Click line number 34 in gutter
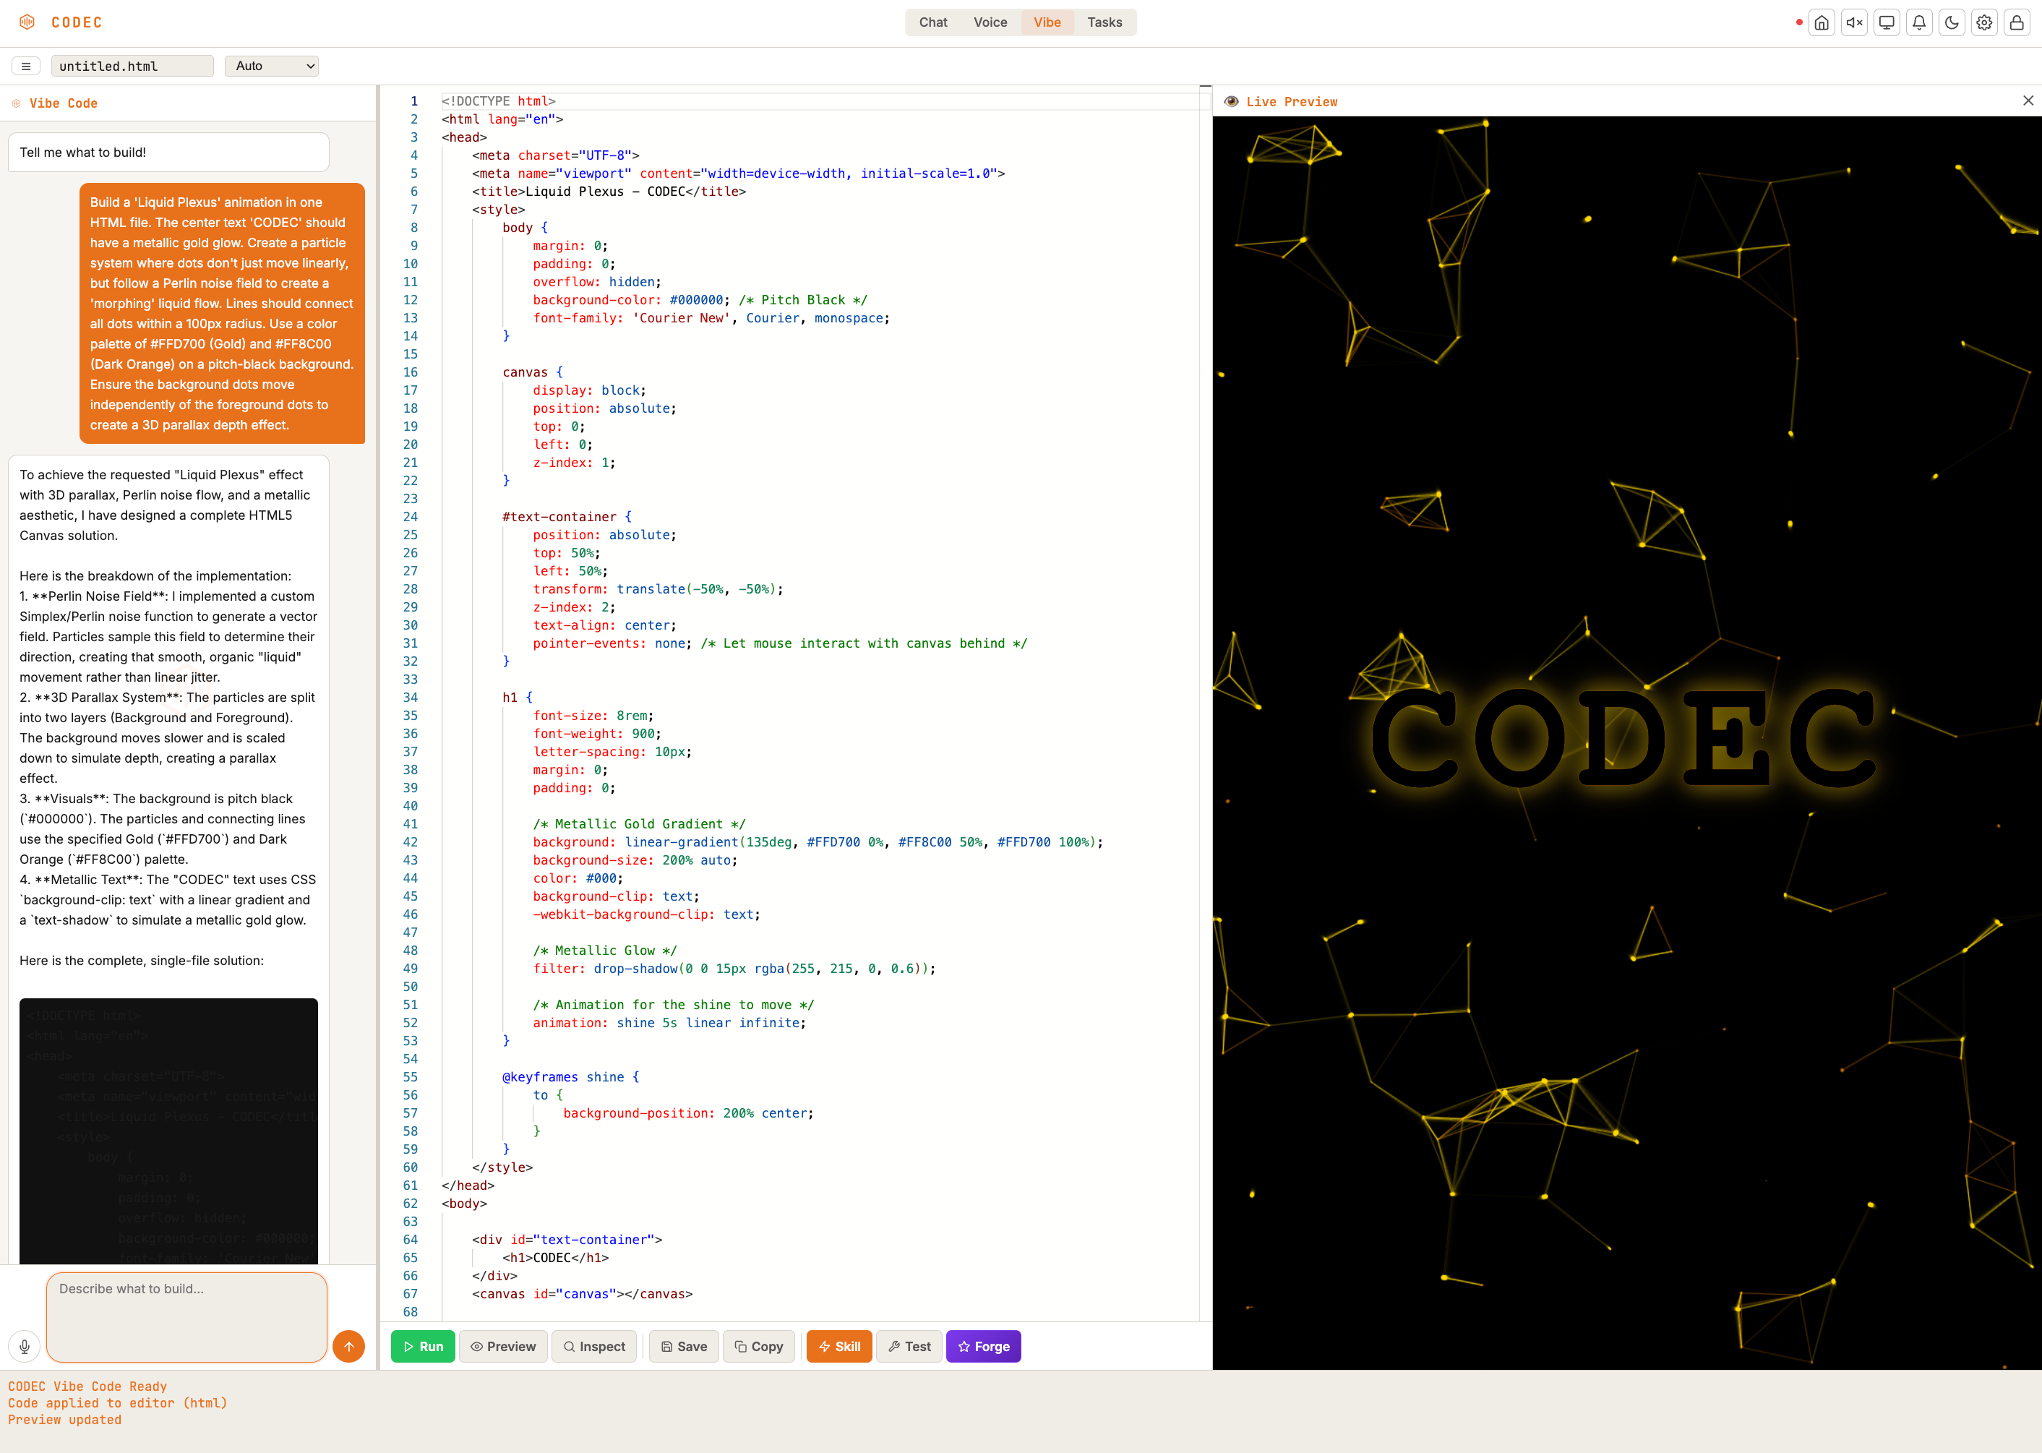2042x1453 pixels. tap(410, 697)
